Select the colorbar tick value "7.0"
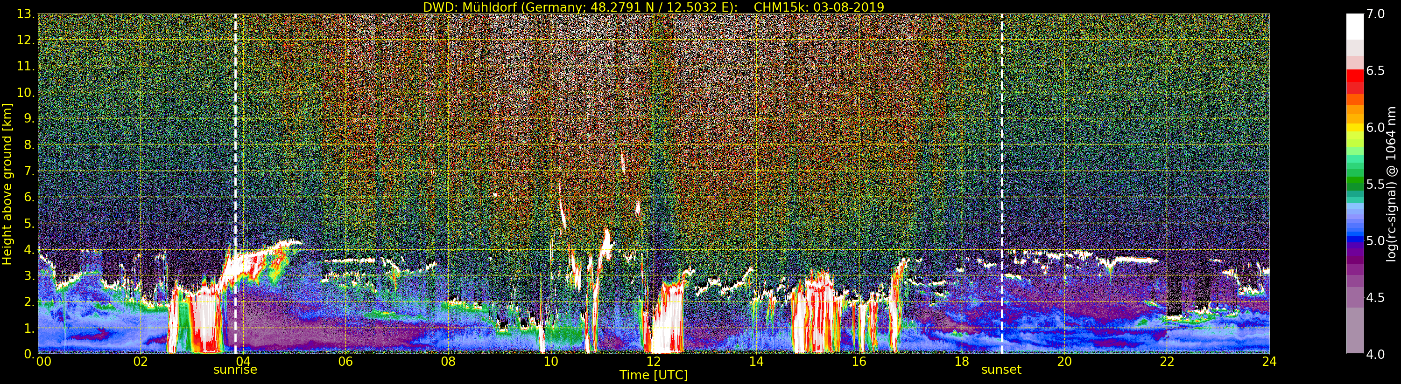The height and width of the screenshot is (384, 1401). point(1375,14)
